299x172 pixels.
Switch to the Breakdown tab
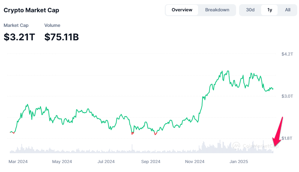pos(217,10)
